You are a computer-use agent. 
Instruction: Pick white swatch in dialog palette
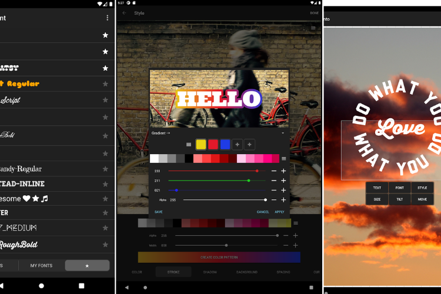(154, 159)
